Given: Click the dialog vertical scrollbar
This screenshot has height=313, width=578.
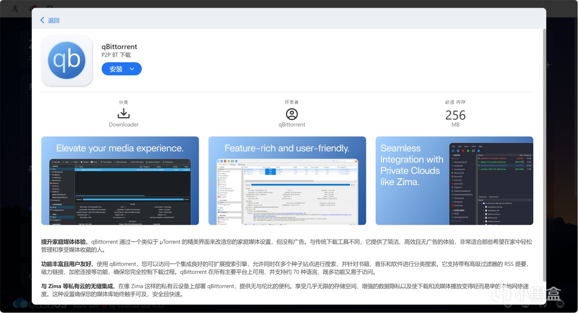Looking at the screenshot, I should coord(544,155).
